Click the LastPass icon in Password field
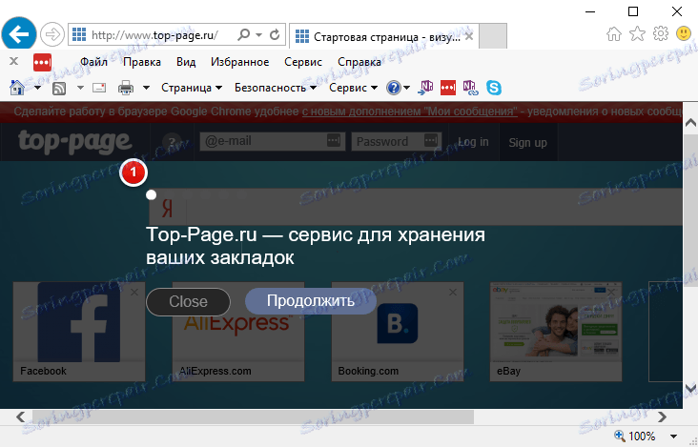The image size is (698, 447). coord(430,140)
